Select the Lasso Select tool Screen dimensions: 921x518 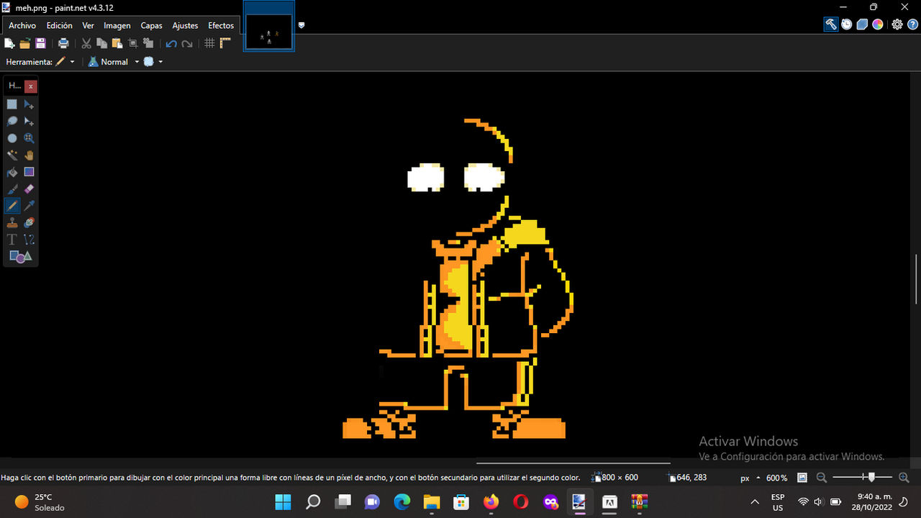12,122
